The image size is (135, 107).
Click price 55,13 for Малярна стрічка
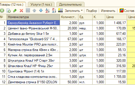coord(116,50)
